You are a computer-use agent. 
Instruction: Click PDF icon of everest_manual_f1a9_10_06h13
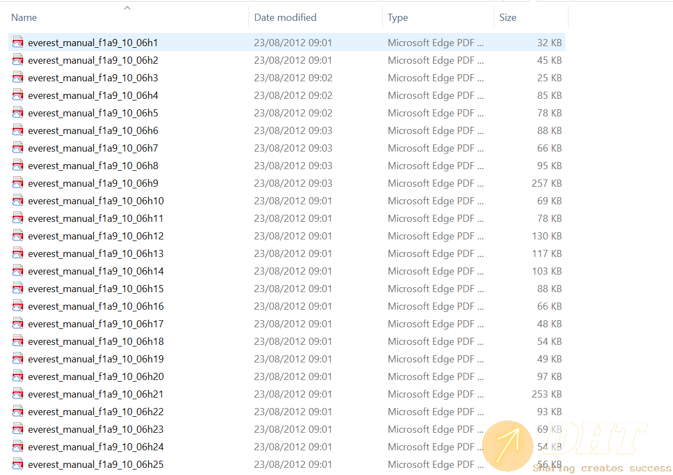[18, 253]
